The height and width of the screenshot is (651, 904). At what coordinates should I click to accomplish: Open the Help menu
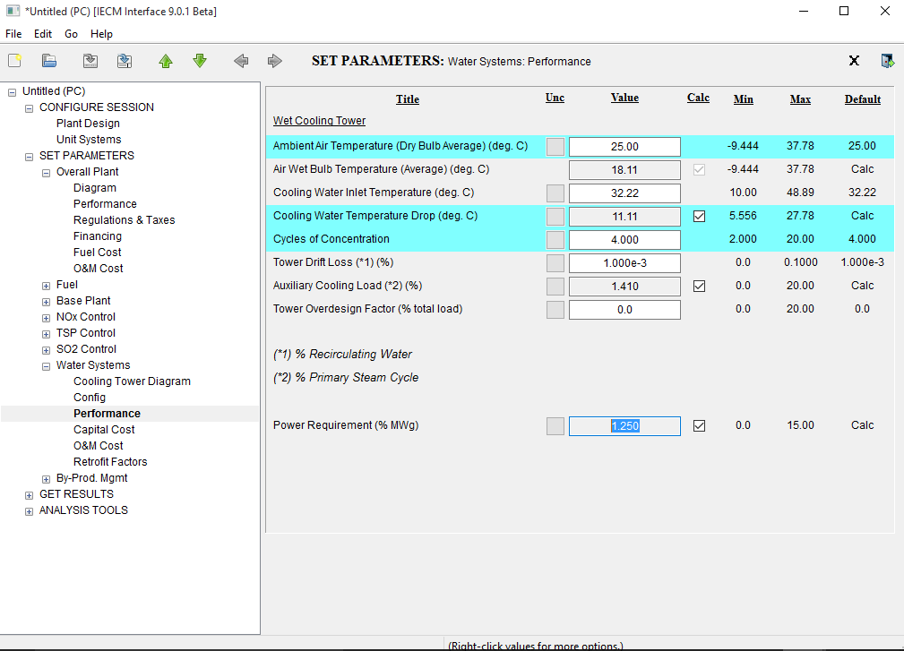pos(101,34)
